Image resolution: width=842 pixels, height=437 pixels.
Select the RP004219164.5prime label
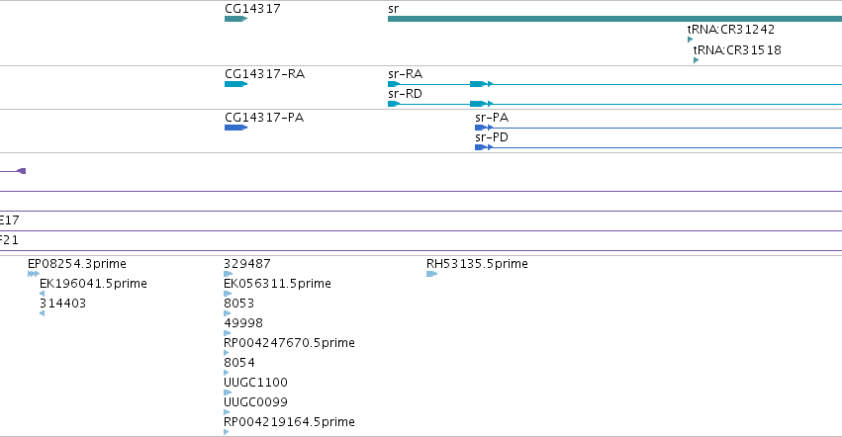(289, 422)
